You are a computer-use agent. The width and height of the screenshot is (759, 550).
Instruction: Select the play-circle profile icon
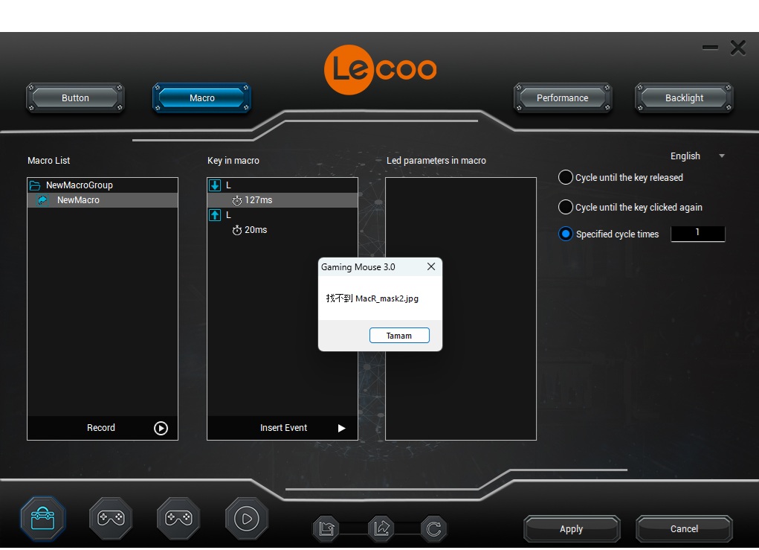[247, 519]
